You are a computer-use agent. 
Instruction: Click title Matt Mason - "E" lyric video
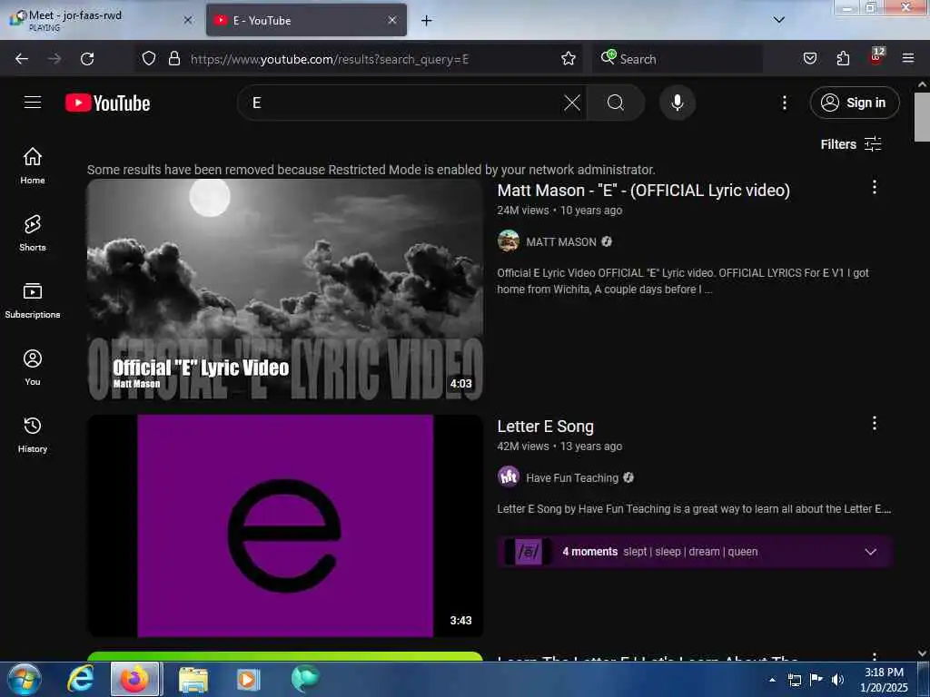click(644, 191)
